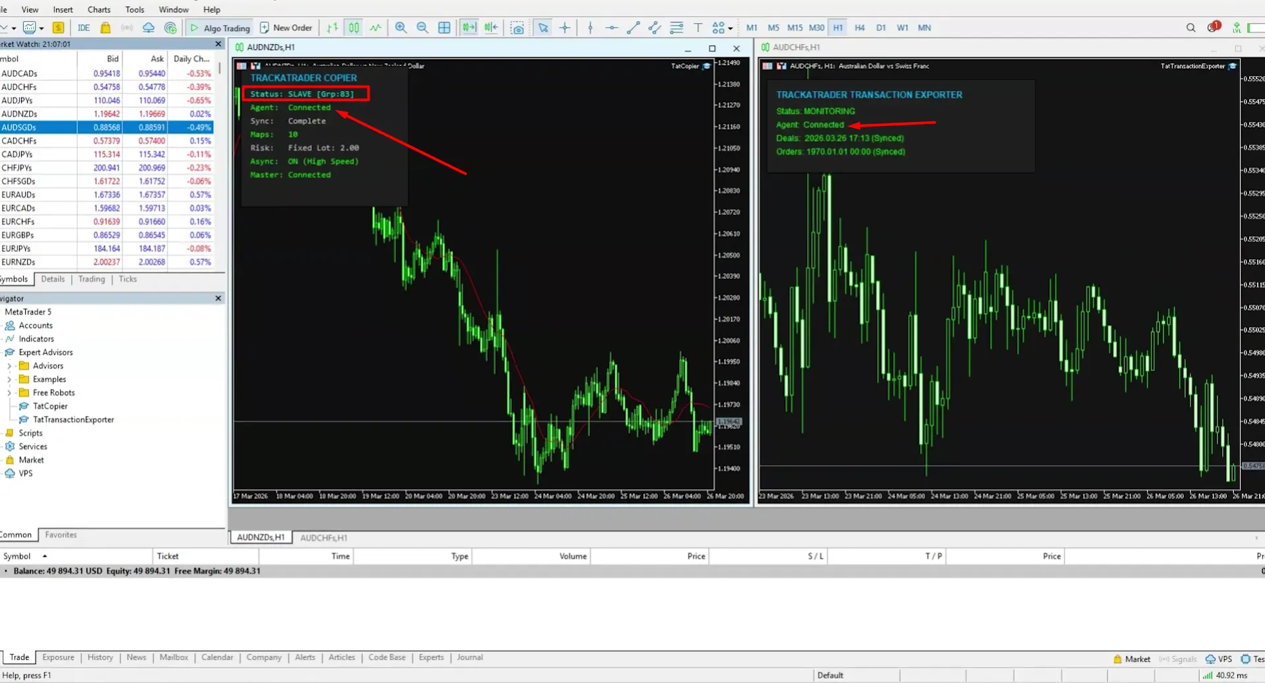This screenshot has width=1265, height=683.
Task: Open the search magnifier icon
Action: pos(1190,28)
